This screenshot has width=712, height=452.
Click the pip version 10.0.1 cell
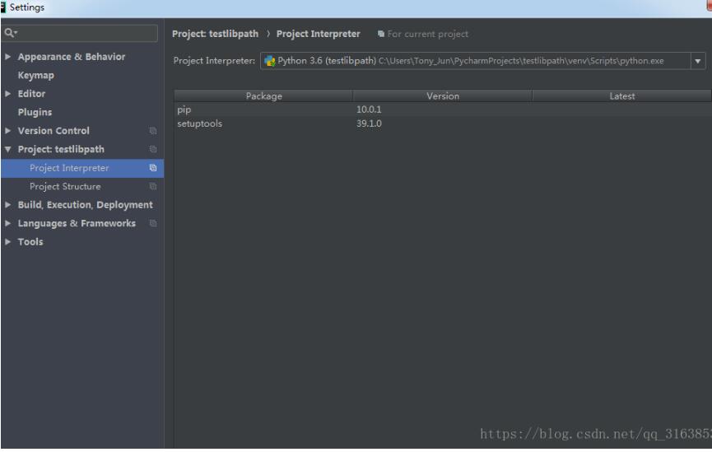pyautogui.click(x=369, y=110)
